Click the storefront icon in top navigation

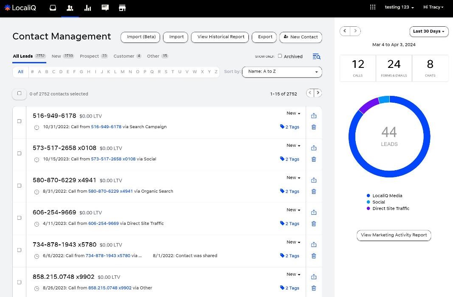click(122, 8)
